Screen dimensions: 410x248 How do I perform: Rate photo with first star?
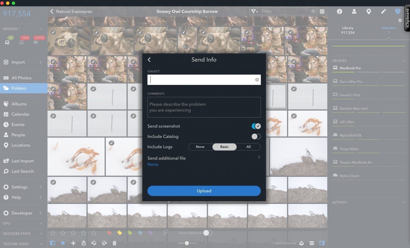tap(53, 233)
